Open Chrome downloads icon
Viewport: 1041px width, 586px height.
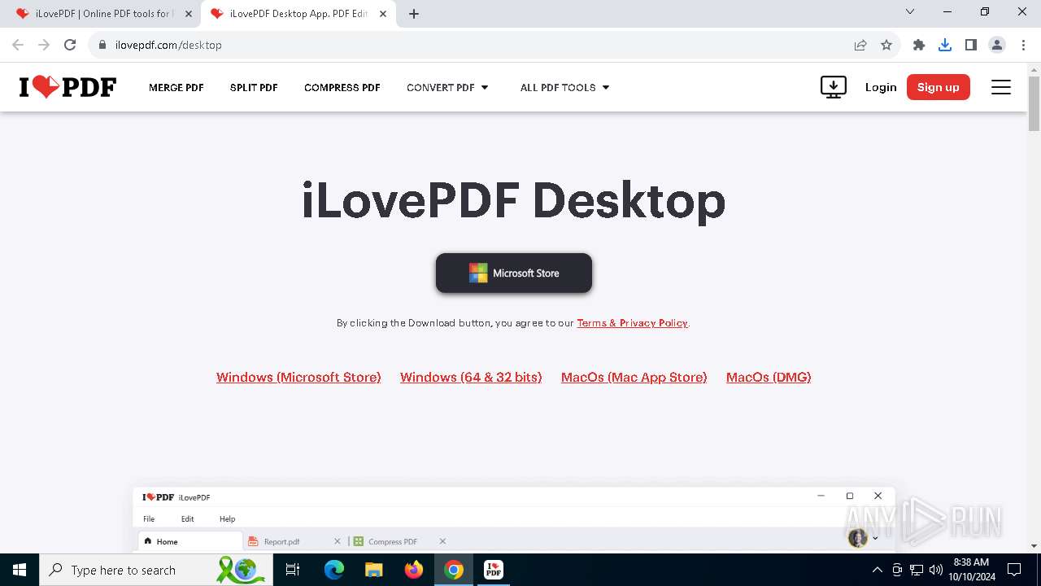[x=945, y=45]
